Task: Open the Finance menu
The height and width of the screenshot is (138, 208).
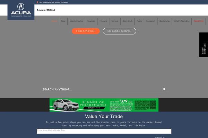Action: pos(103,21)
